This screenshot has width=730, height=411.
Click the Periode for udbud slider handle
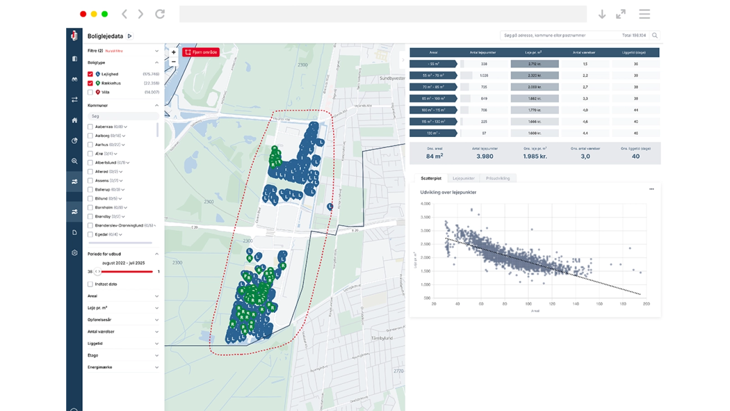98,272
